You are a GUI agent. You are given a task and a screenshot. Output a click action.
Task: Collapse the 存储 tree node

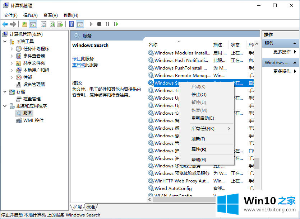[x=5, y=92]
